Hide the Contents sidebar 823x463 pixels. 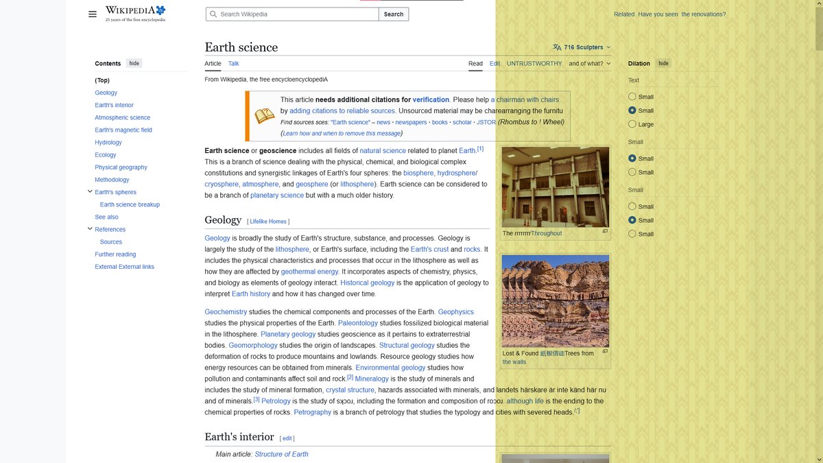(134, 63)
